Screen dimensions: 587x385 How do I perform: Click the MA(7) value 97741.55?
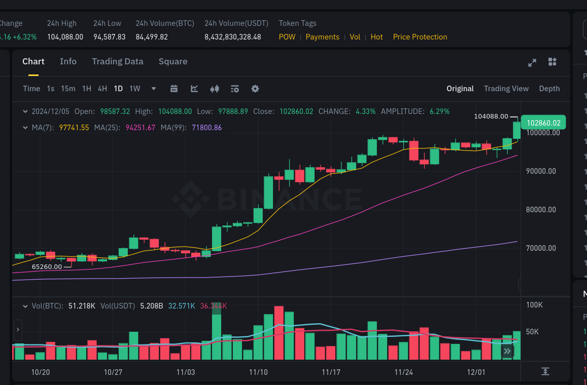pyautogui.click(x=74, y=128)
